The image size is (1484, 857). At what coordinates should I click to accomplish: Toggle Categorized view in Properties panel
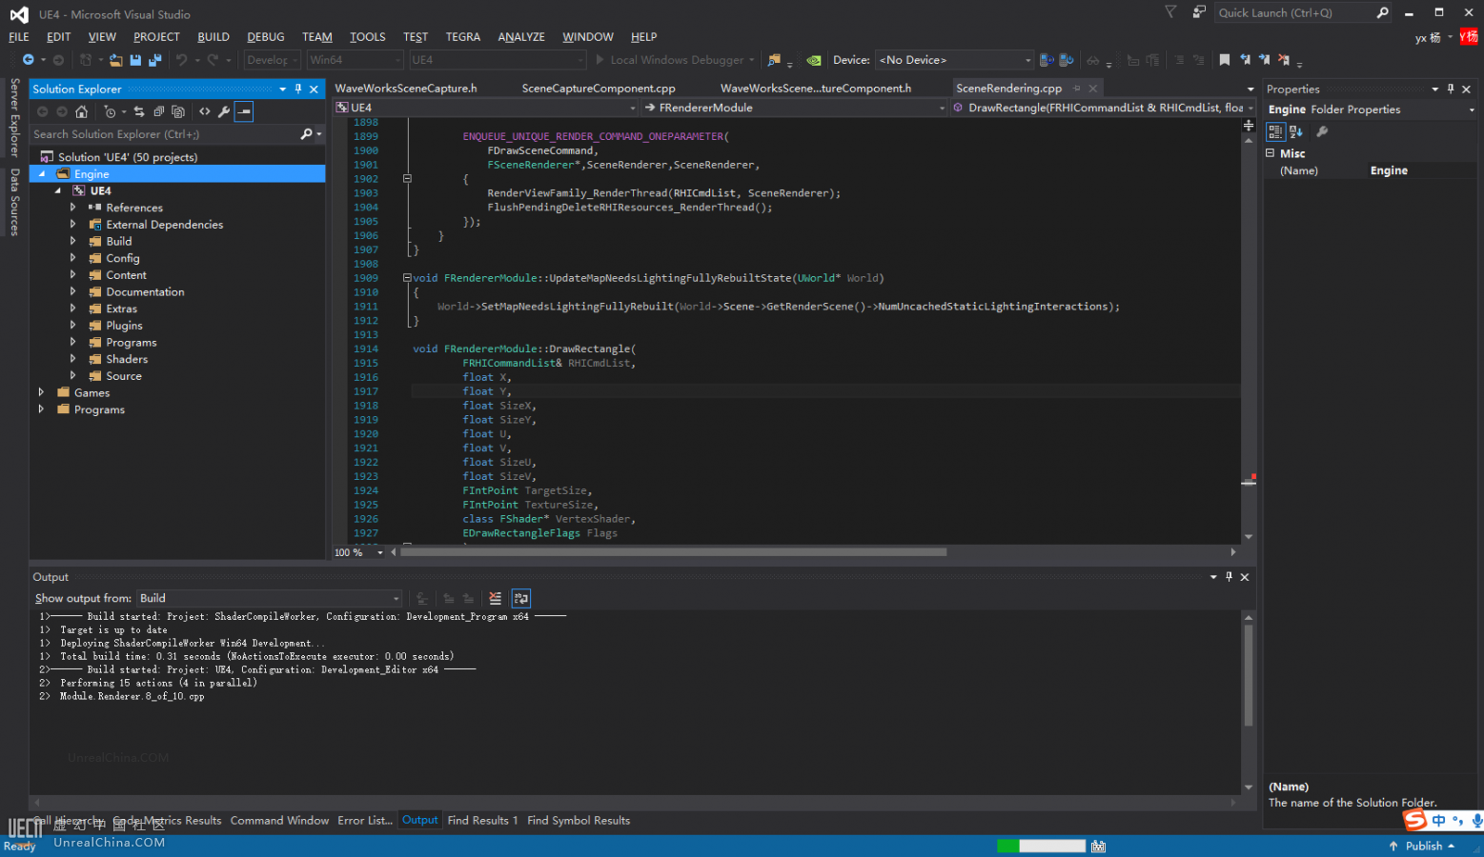click(1276, 131)
